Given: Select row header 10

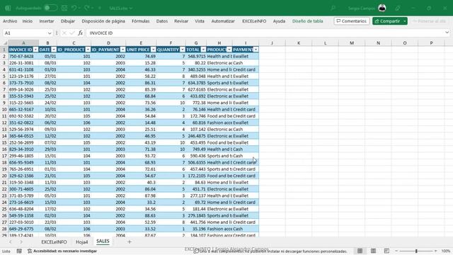Looking at the screenshot, I should coord(4,110).
